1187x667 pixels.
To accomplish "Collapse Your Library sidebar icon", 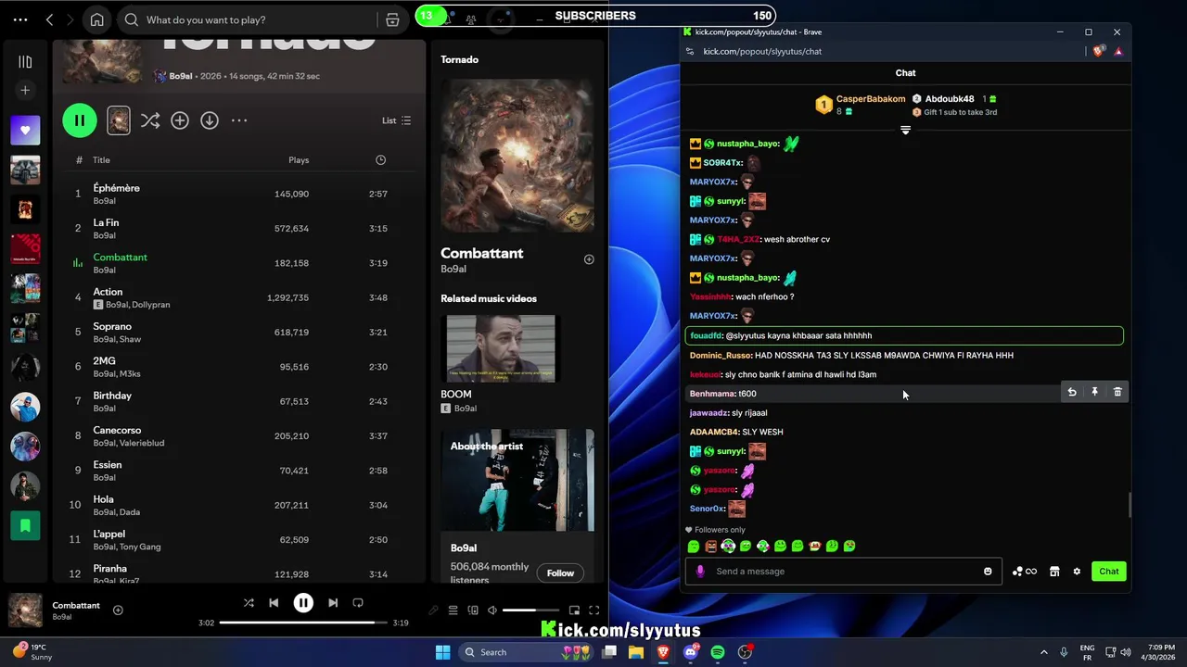I will pyautogui.click(x=25, y=62).
